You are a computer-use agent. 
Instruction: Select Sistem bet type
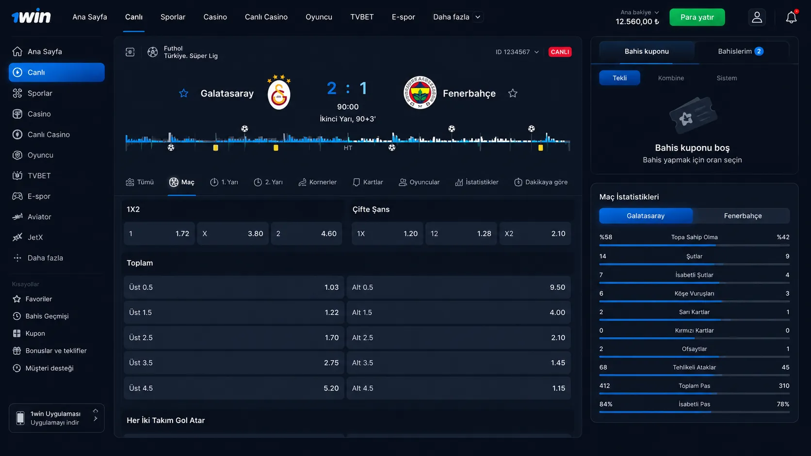click(x=727, y=78)
